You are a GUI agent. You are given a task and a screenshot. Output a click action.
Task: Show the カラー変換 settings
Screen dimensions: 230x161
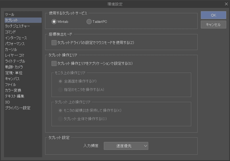(x=23, y=90)
